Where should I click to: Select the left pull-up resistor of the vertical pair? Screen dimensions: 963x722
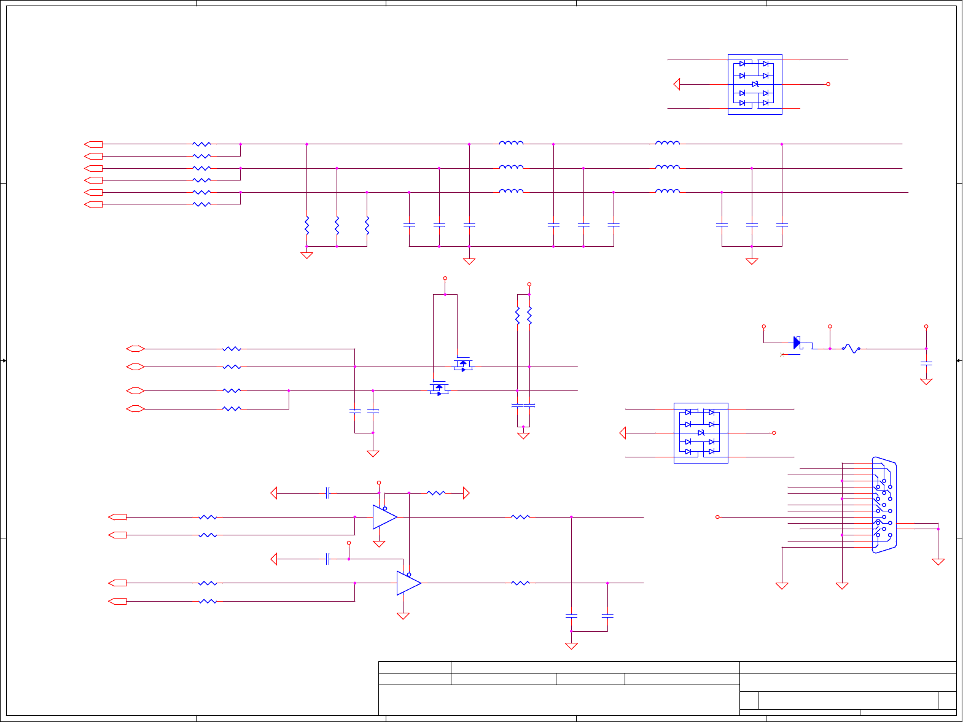click(x=517, y=316)
